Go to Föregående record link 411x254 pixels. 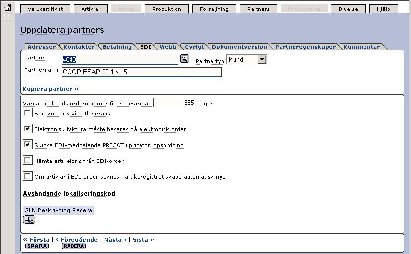click(77, 239)
